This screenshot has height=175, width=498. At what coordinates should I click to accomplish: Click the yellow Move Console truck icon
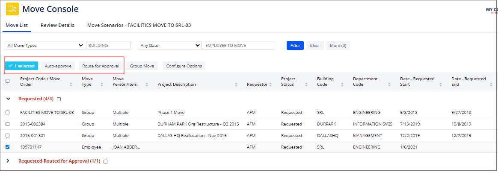point(12,9)
